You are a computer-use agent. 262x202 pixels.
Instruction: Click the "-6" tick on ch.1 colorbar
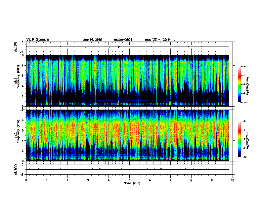coord(244,67)
